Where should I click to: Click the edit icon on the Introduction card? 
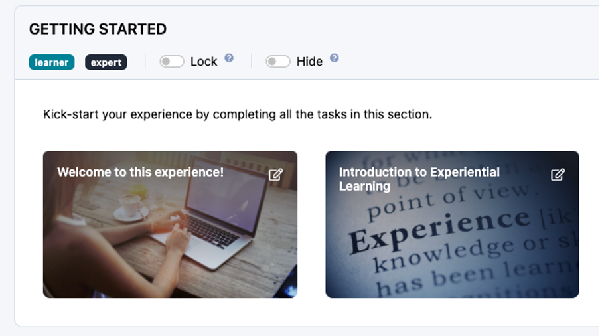coord(558,175)
